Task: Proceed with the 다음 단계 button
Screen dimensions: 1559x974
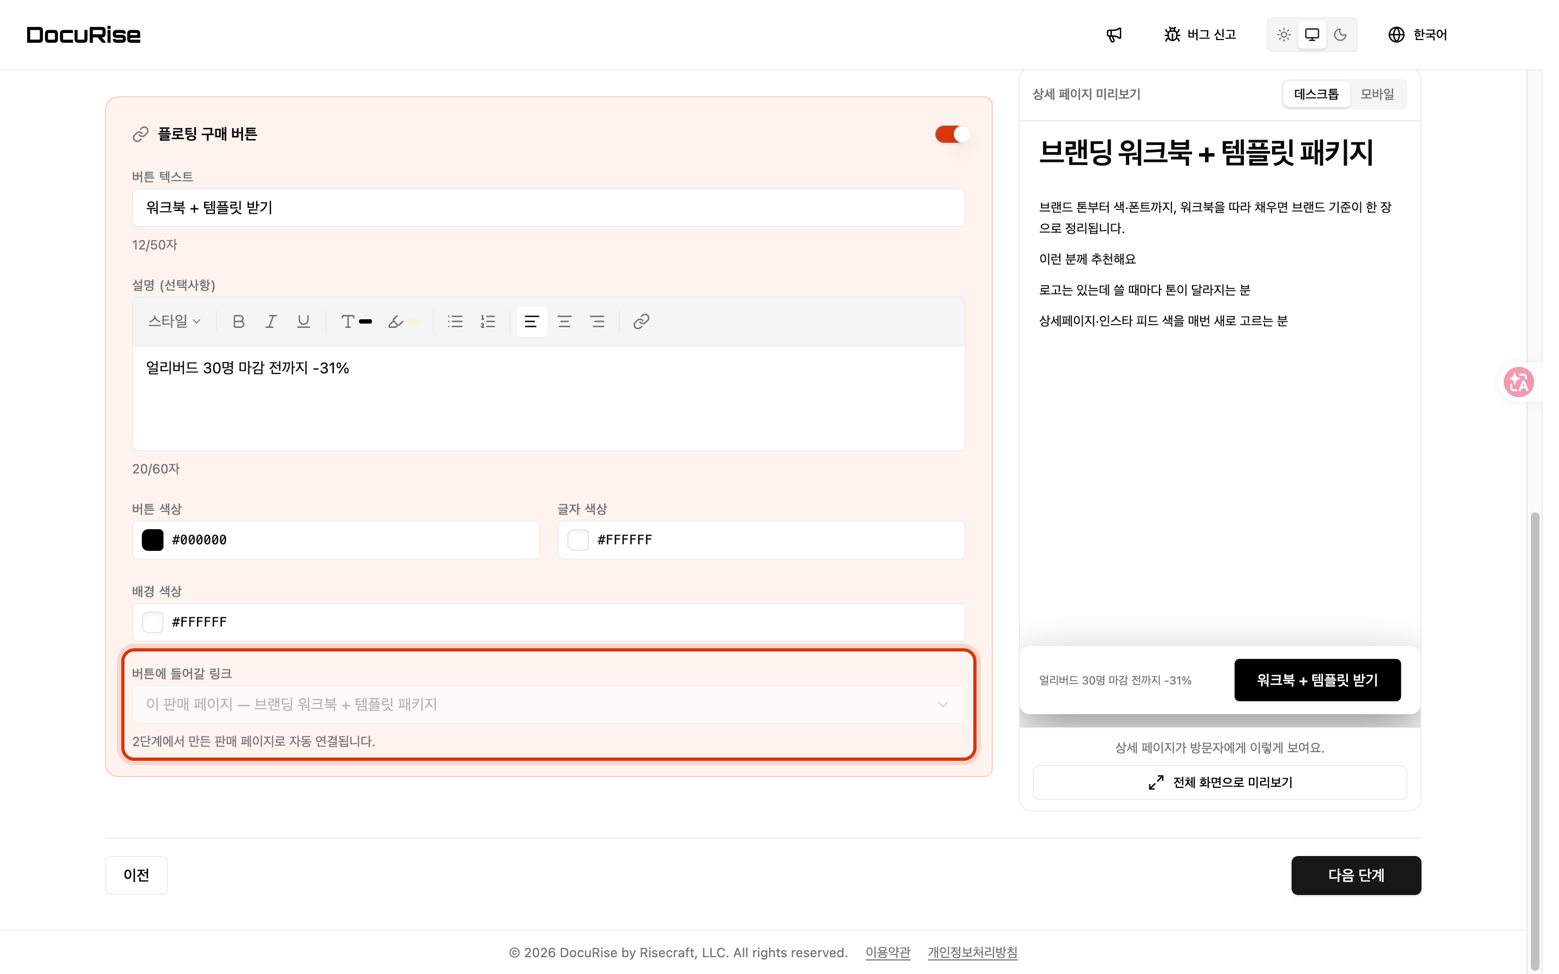Action: point(1356,875)
